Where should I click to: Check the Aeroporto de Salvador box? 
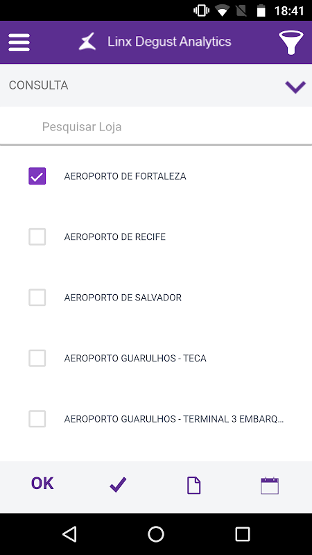pyautogui.click(x=37, y=298)
